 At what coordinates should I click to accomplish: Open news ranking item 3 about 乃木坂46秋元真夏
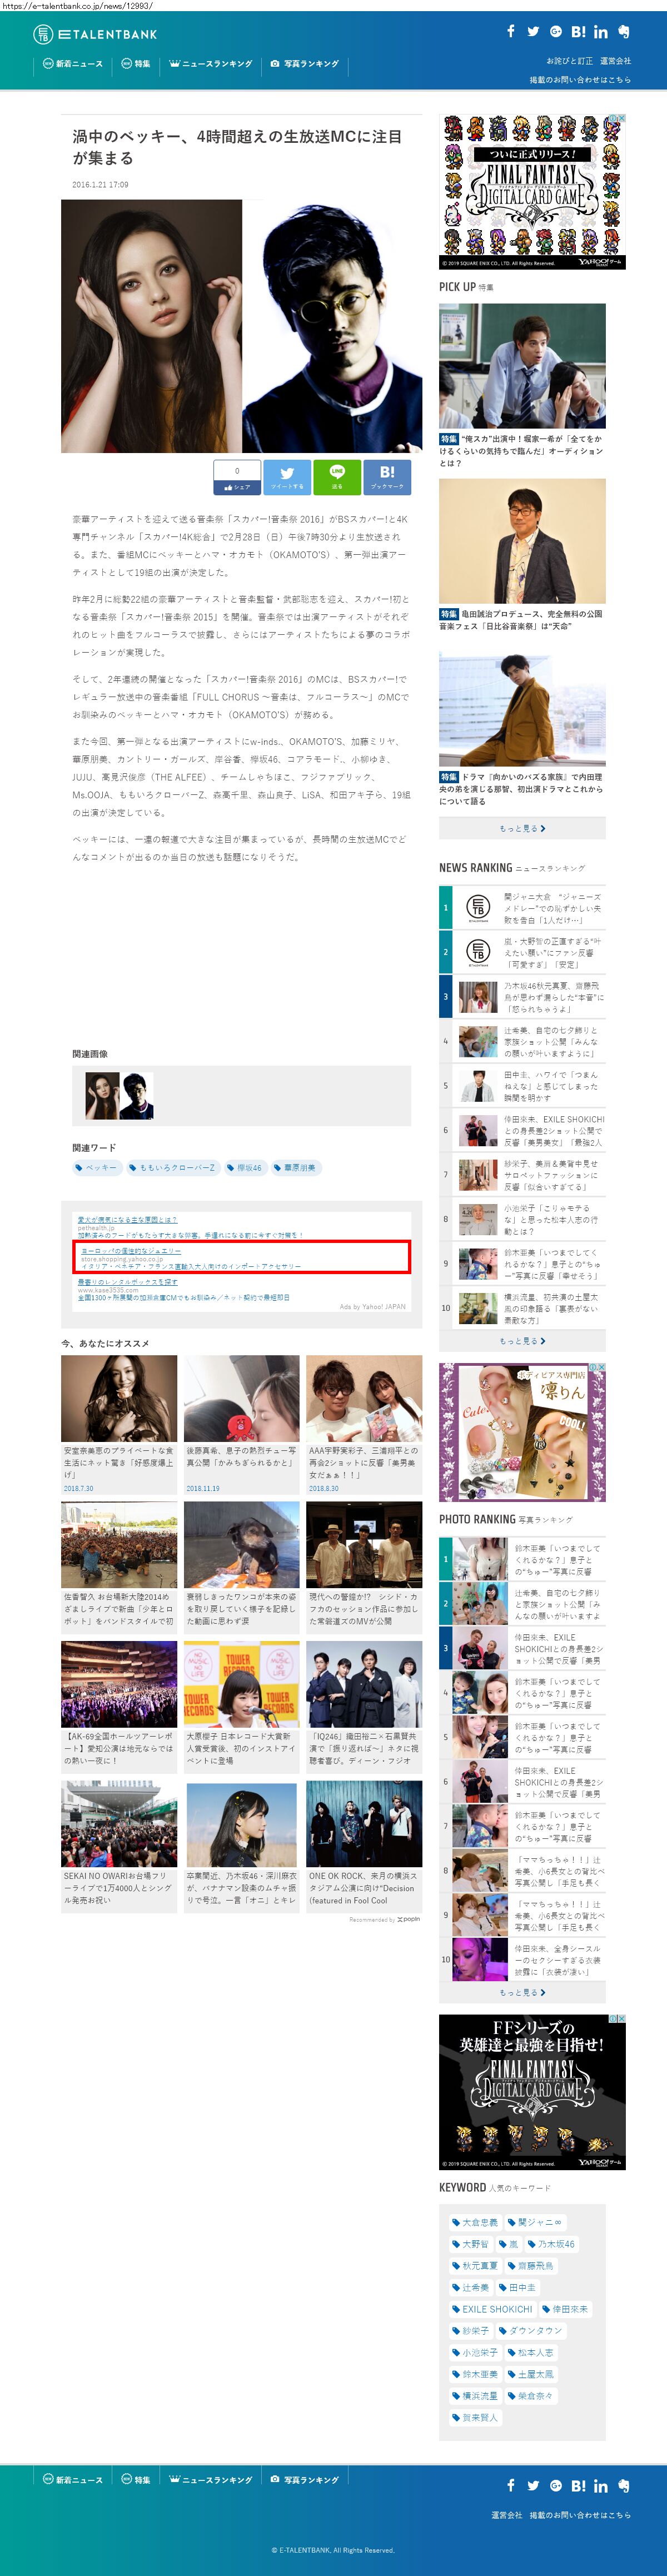click(x=522, y=997)
